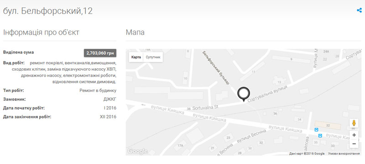Click the Сортувальна вулиця street label
This screenshot has height=164, width=365.
[x=268, y=94]
